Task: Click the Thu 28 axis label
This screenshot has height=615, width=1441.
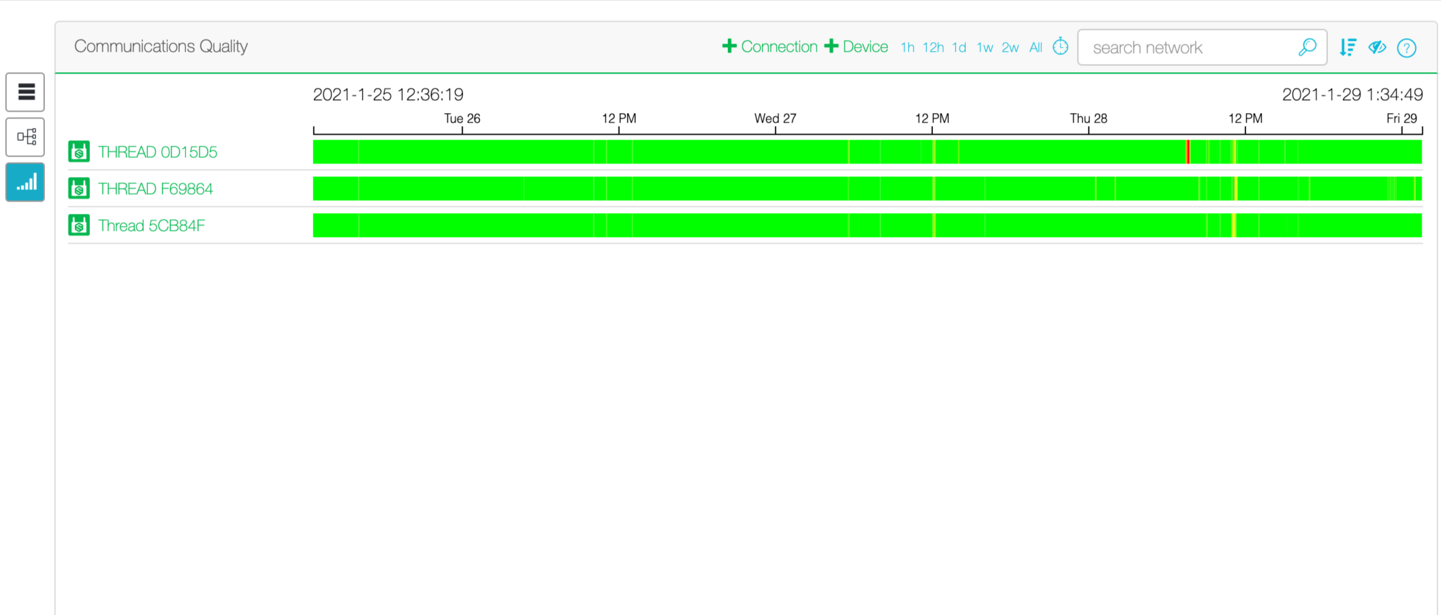Action: (x=1088, y=119)
